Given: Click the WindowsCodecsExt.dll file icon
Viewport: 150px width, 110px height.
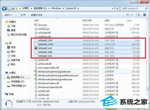Looking at the screenshot, I should click(36, 87).
